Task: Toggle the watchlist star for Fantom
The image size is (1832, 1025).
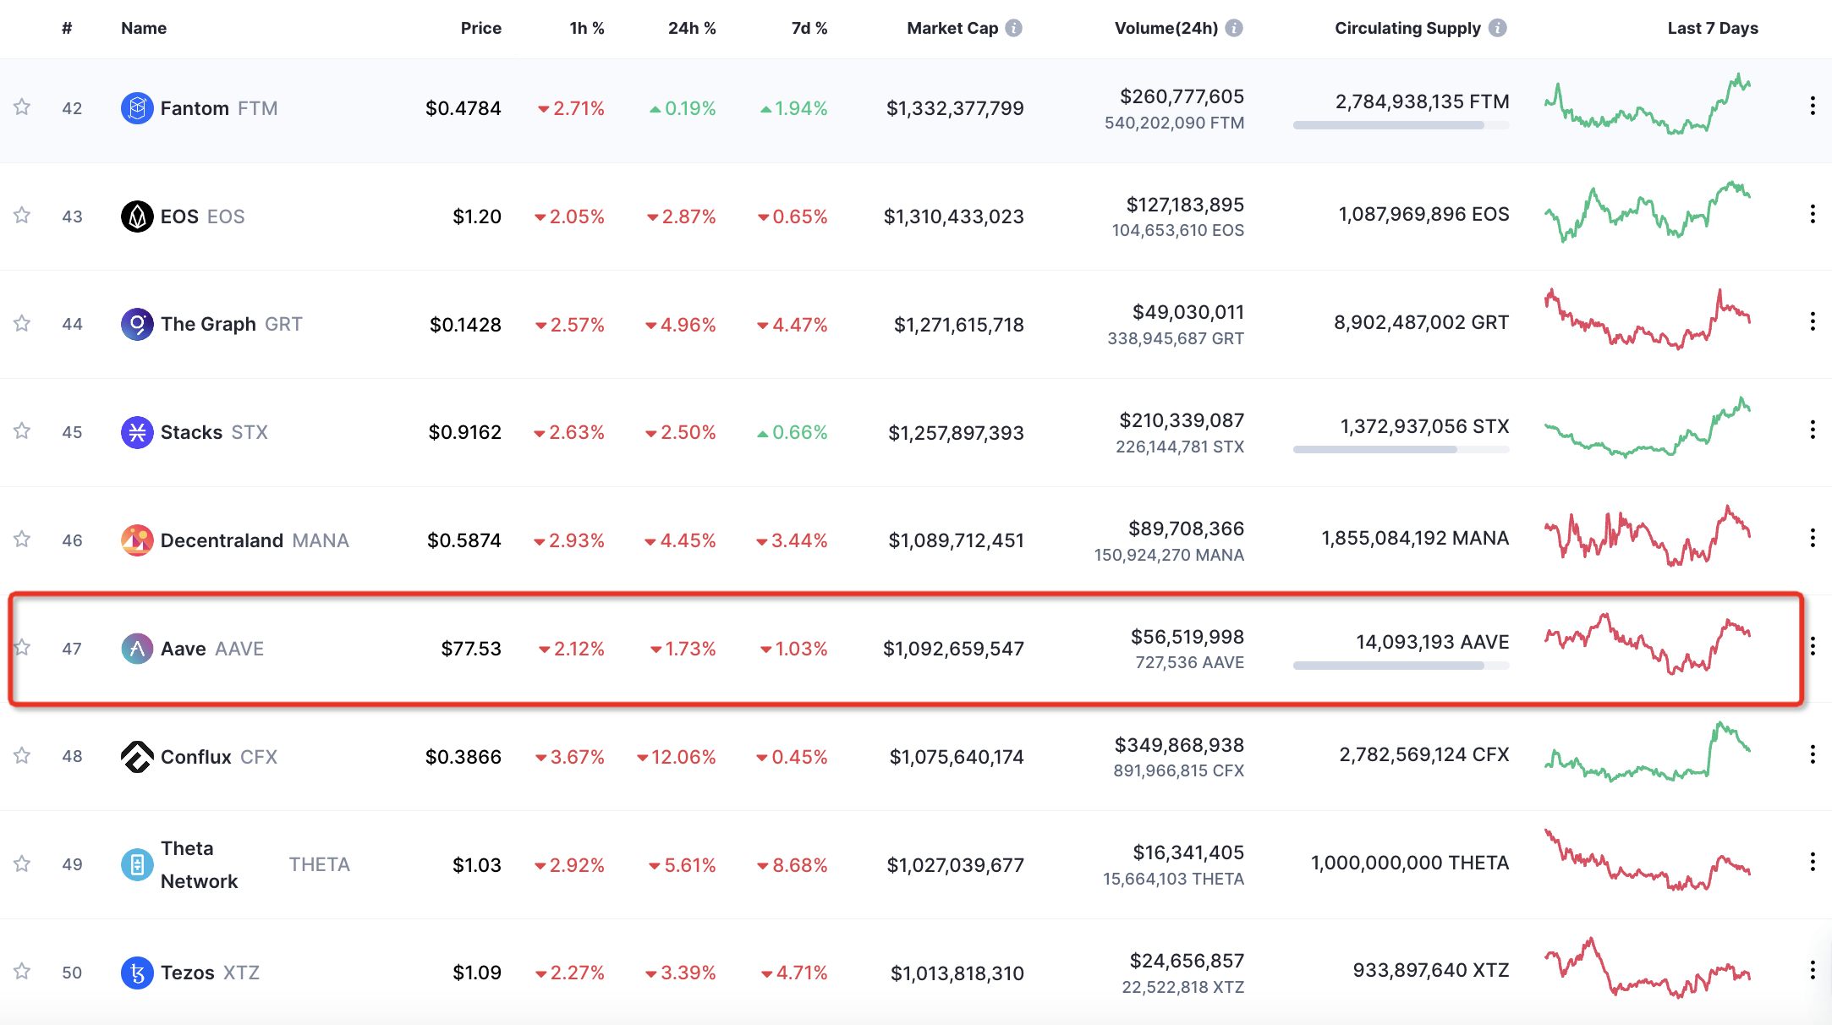Action: pos(22,107)
